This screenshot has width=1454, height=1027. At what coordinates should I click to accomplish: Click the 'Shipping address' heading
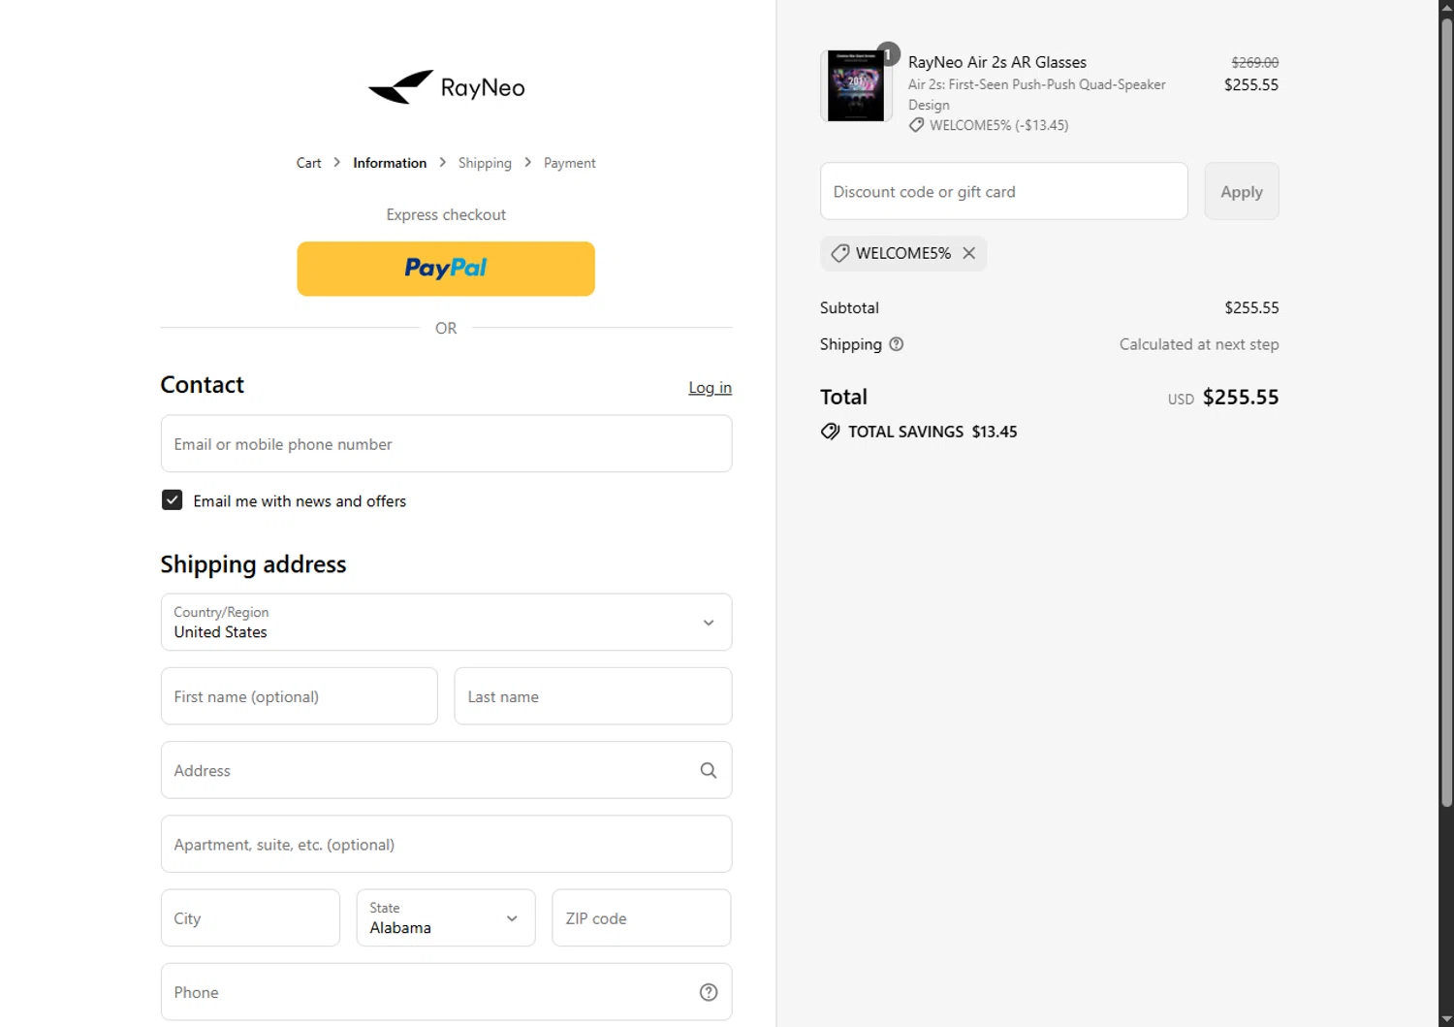[x=253, y=564]
